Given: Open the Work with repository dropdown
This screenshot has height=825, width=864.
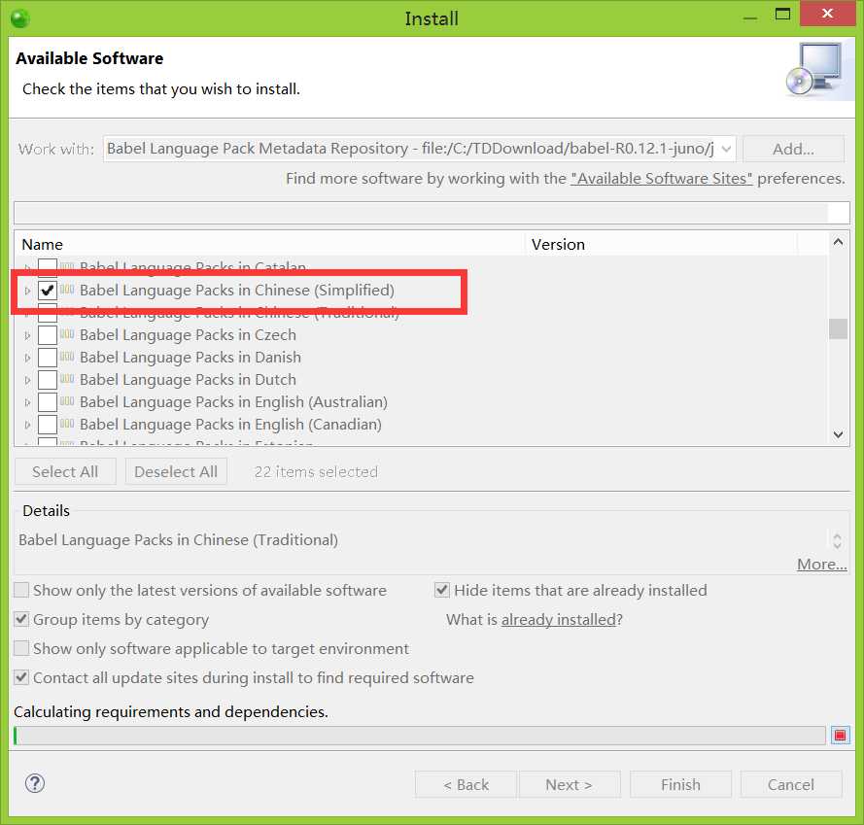Looking at the screenshot, I should 726,149.
